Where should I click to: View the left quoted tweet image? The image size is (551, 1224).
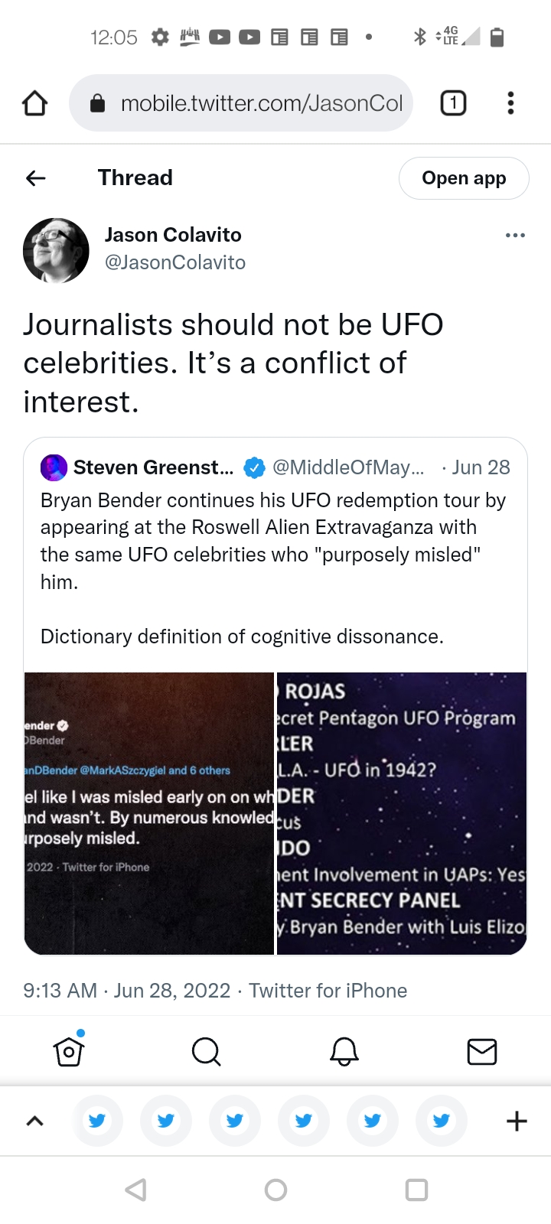[149, 813]
